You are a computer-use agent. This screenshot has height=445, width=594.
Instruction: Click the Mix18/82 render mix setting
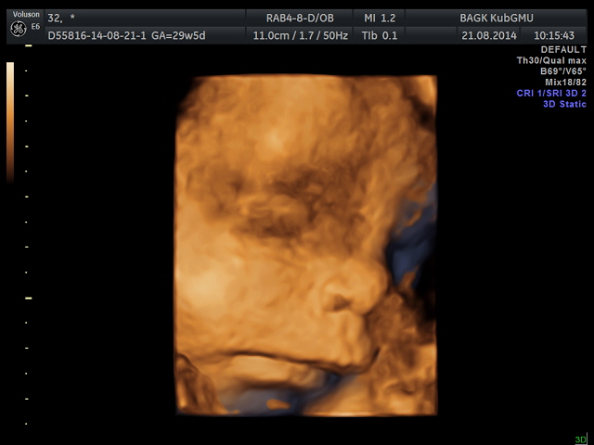(x=565, y=83)
